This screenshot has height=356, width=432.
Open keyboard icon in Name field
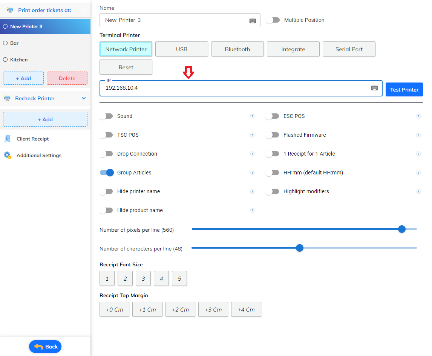pos(253,21)
